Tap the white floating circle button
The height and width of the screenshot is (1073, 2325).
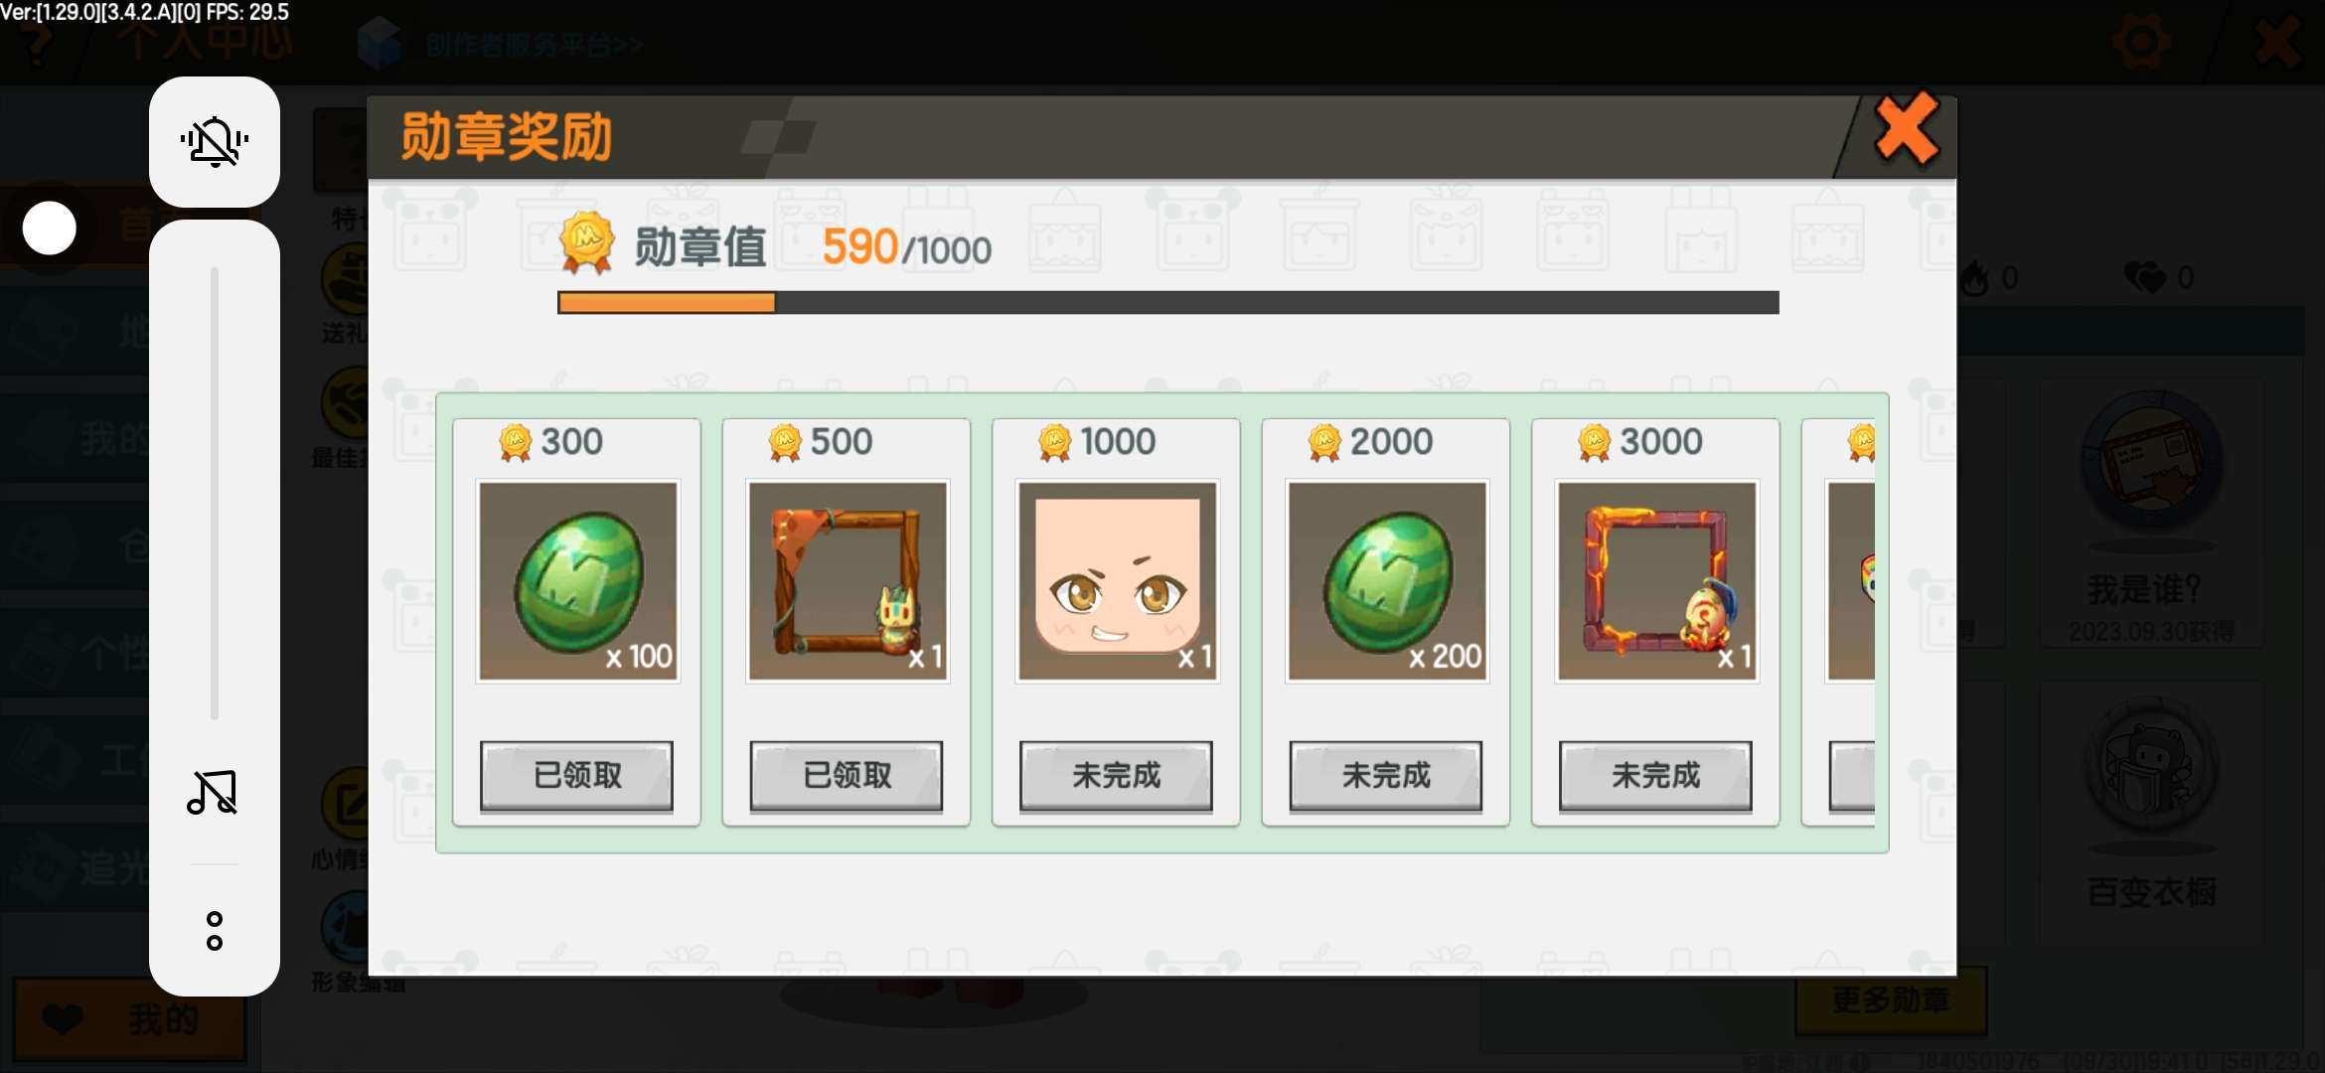pos(49,229)
